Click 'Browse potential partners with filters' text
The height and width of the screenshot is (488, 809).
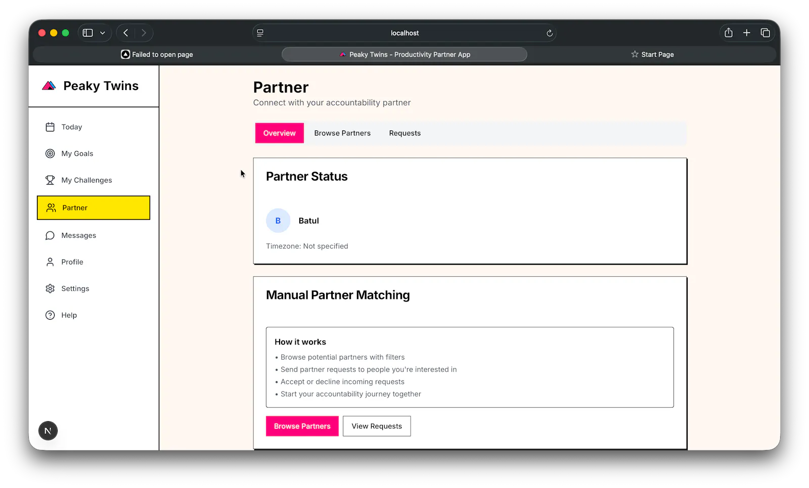pos(343,357)
